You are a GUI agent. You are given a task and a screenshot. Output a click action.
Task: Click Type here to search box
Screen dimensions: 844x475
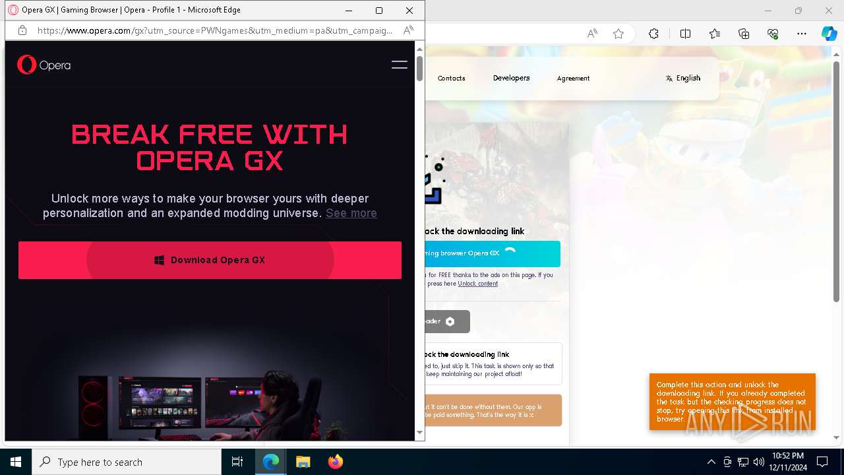click(127, 462)
